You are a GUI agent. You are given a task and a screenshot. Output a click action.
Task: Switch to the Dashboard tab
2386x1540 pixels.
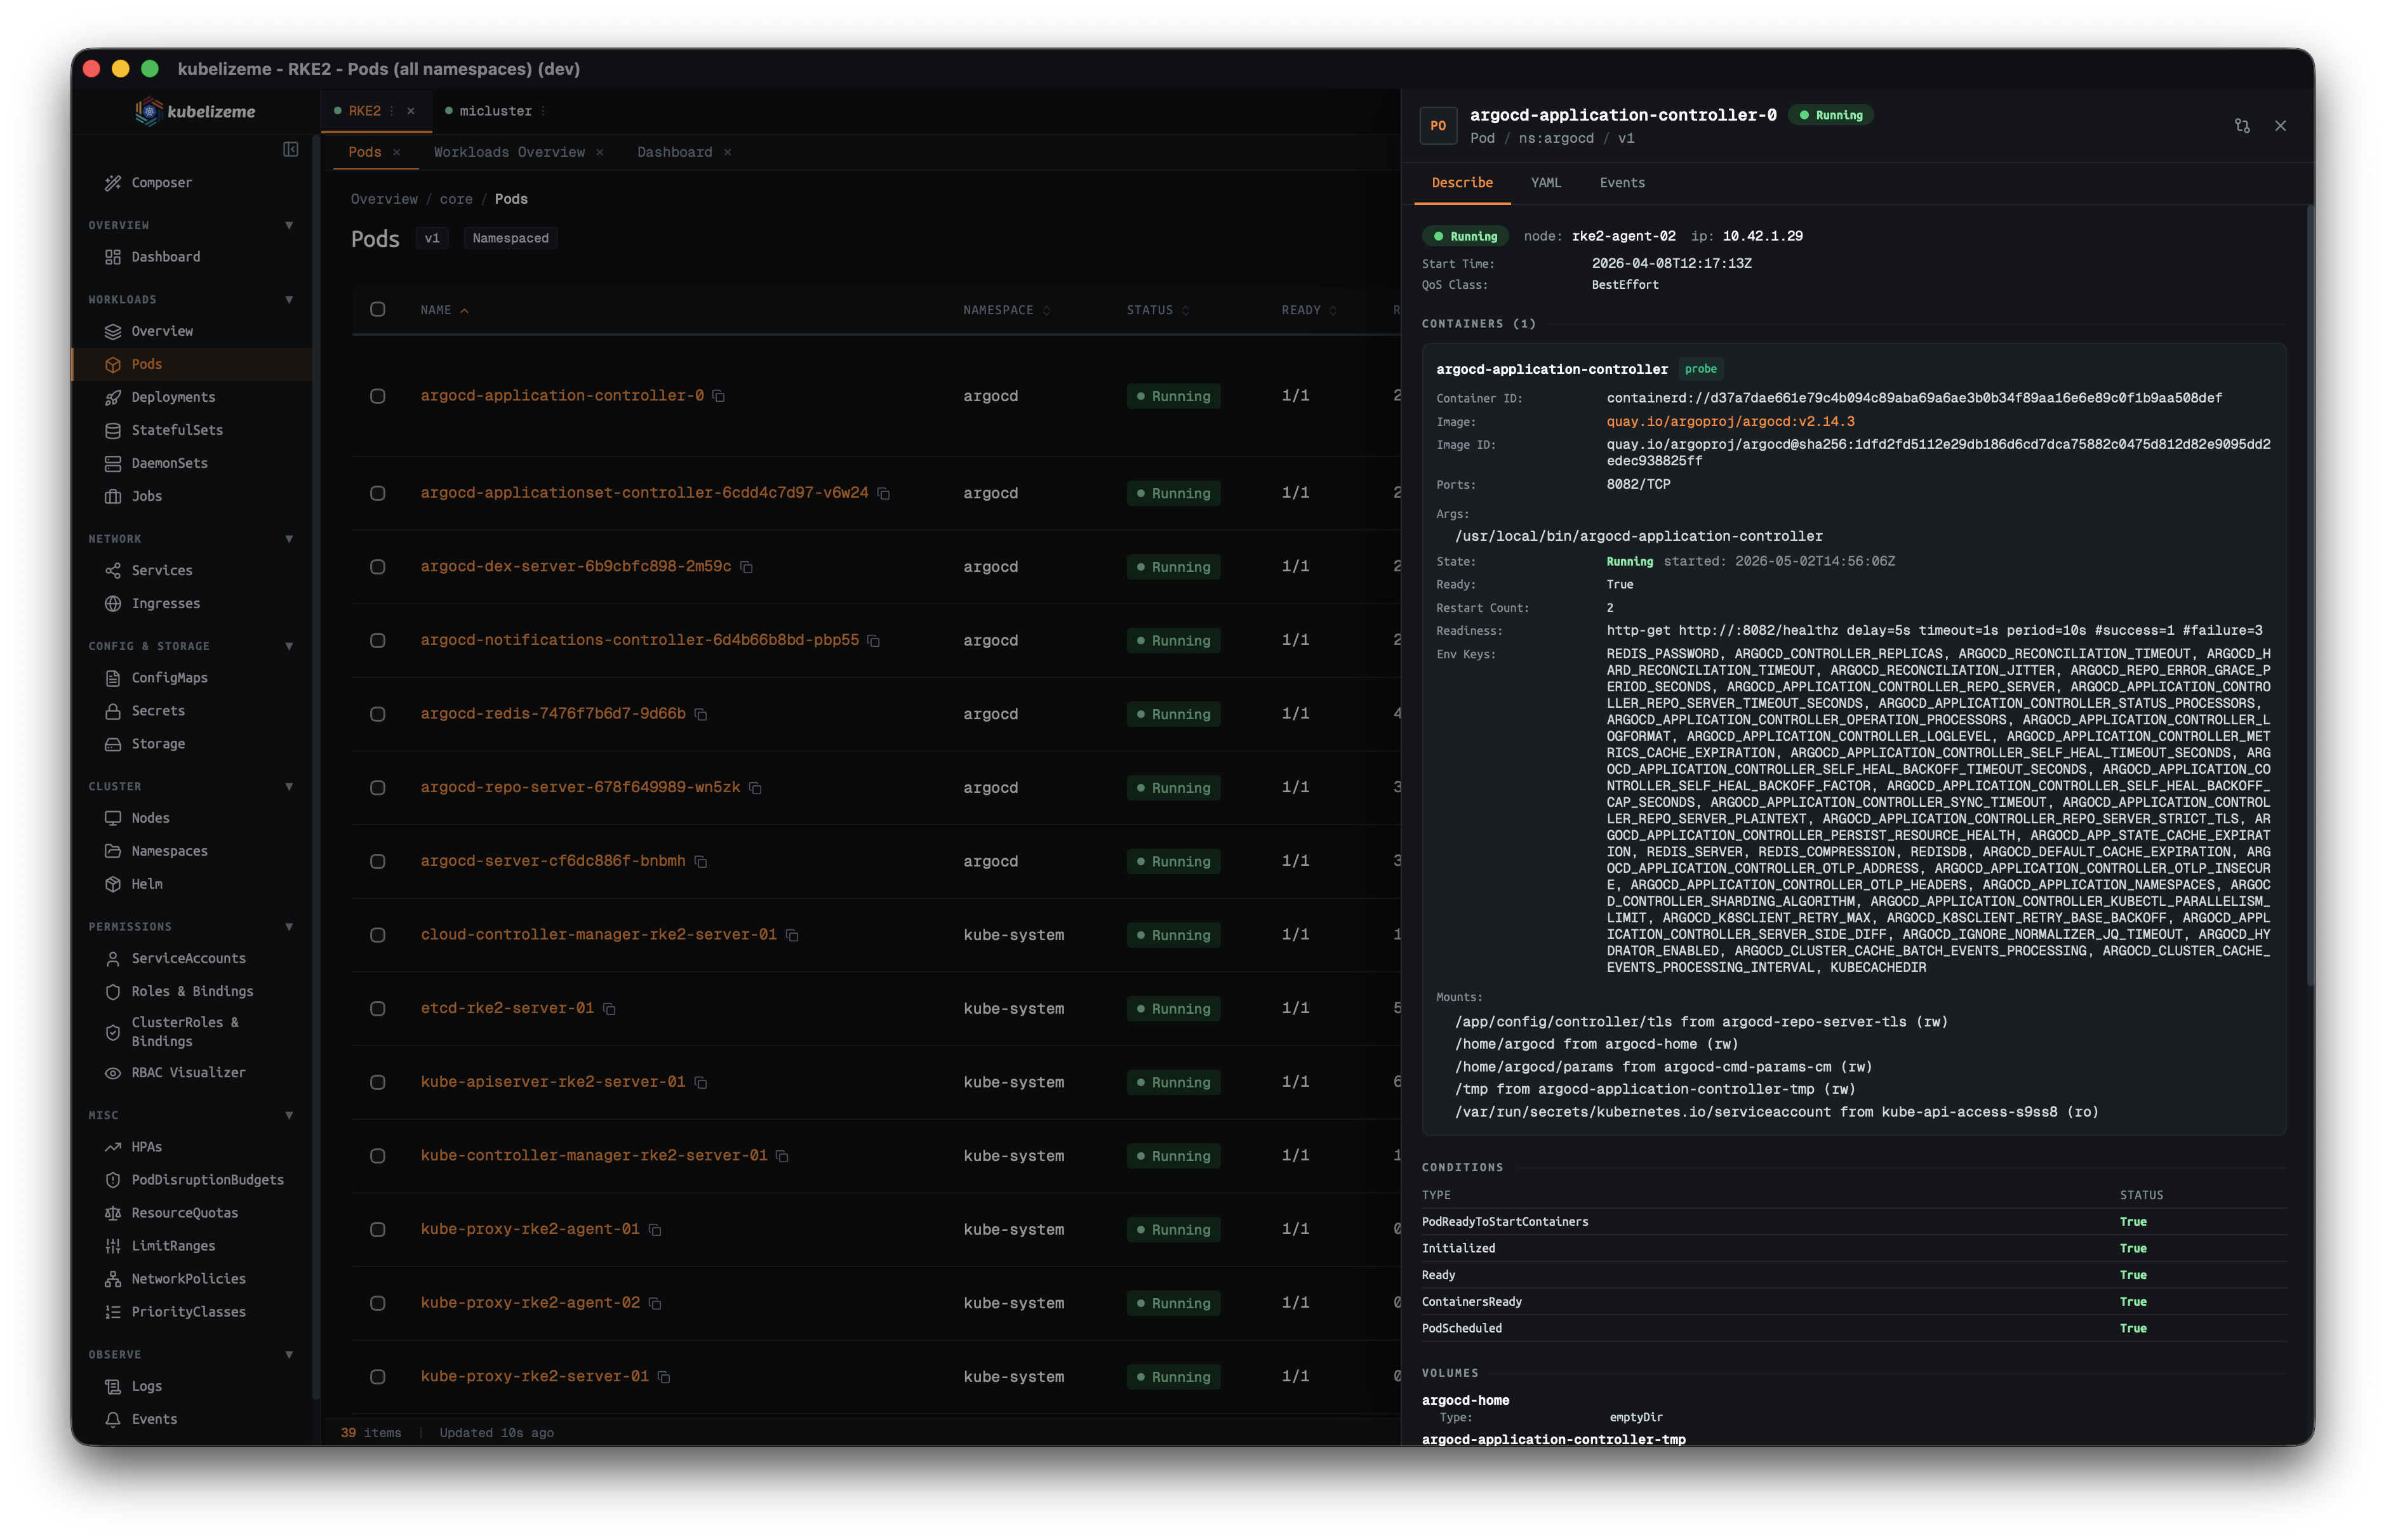click(x=675, y=152)
